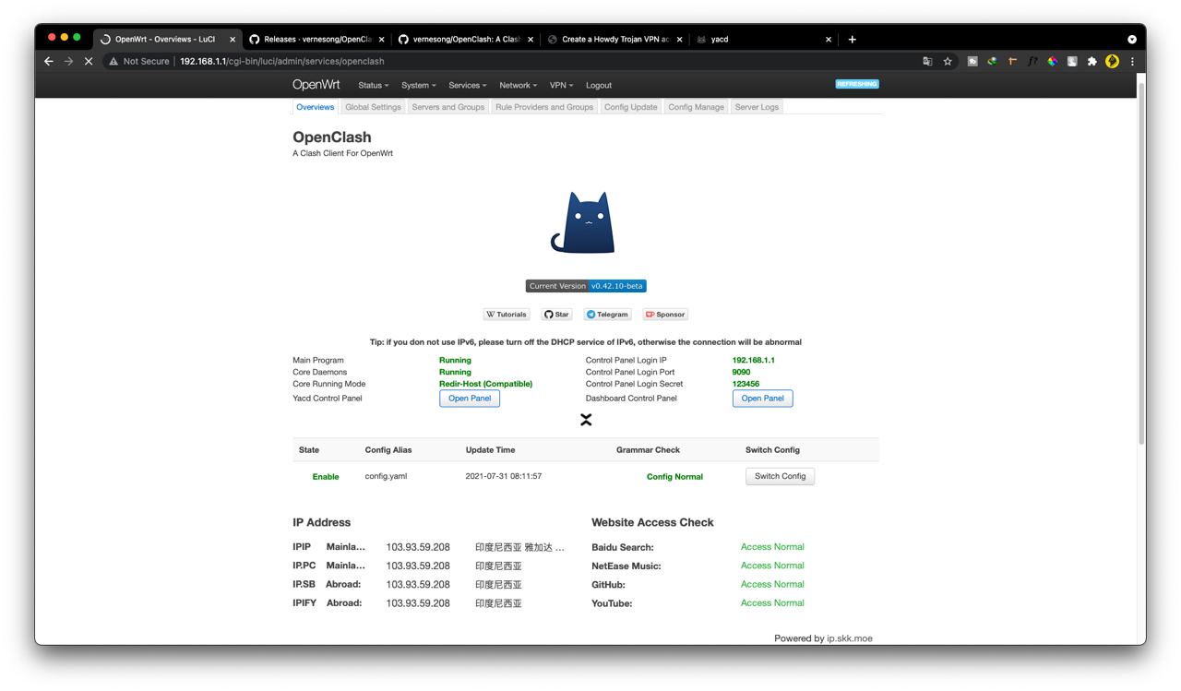Open Rule Providers and Groups tab

coord(544,107)
